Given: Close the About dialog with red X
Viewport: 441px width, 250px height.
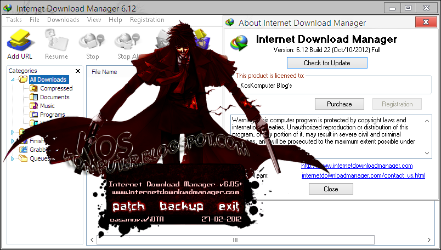Looking at the screenshot, I should click(426, 22).
